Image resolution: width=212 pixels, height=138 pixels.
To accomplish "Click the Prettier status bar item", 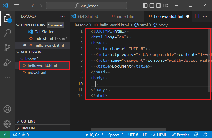I will coord(180,135).
